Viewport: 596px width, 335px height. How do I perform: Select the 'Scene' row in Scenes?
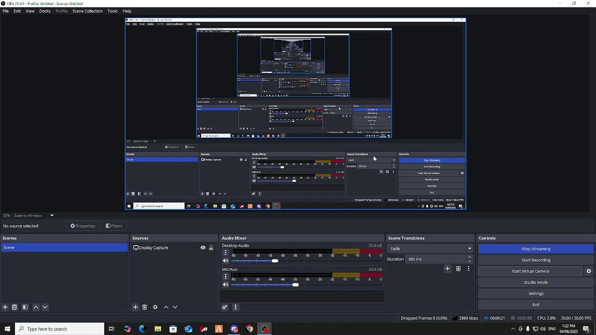click(x=64, y=248)
